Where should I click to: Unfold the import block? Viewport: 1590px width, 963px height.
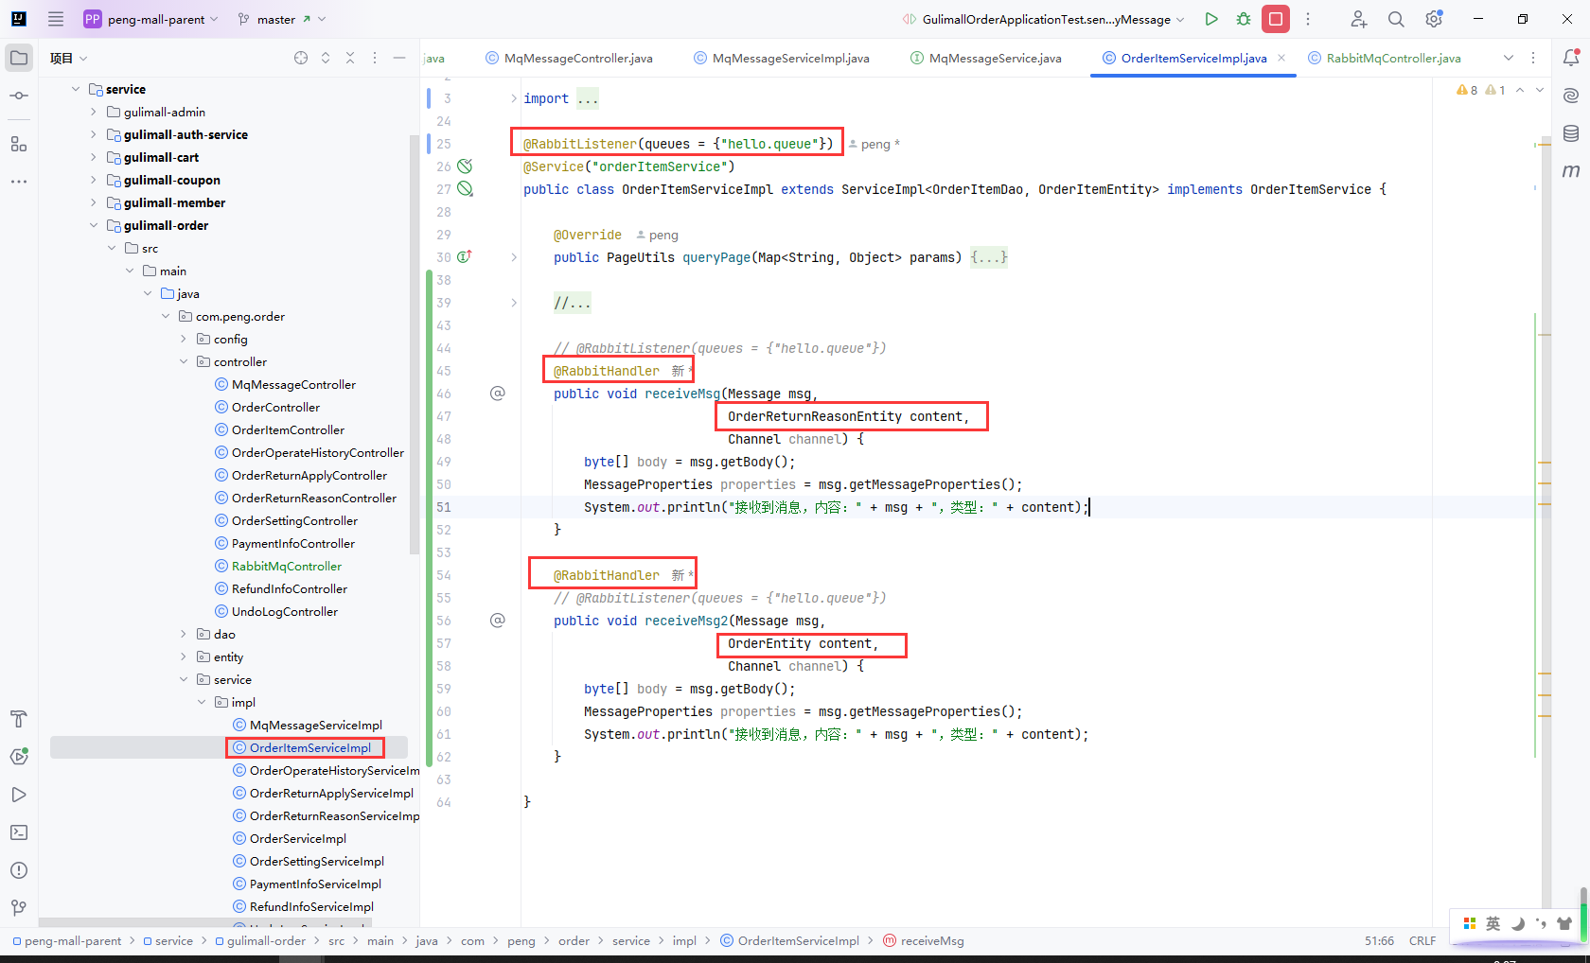tap(514, 98)
